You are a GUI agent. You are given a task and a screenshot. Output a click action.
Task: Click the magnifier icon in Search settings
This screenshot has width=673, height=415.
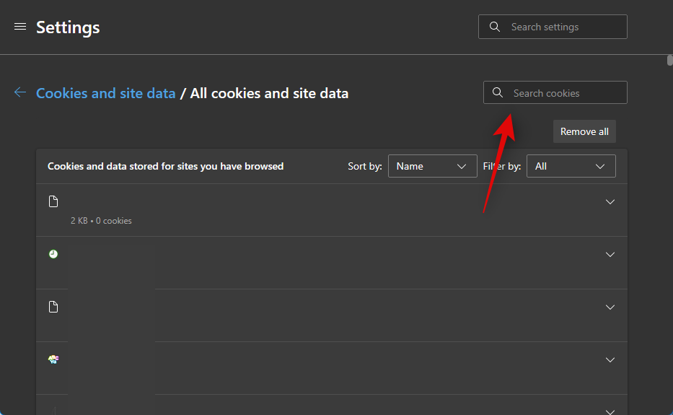495,27
